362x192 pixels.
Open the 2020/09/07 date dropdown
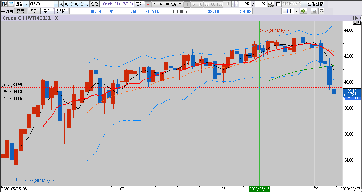pyautogui.click(x=304, y=4)
